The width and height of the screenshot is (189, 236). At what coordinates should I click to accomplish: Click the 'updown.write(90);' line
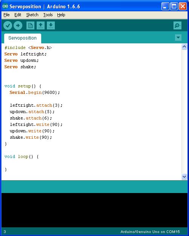coord(32,131)
